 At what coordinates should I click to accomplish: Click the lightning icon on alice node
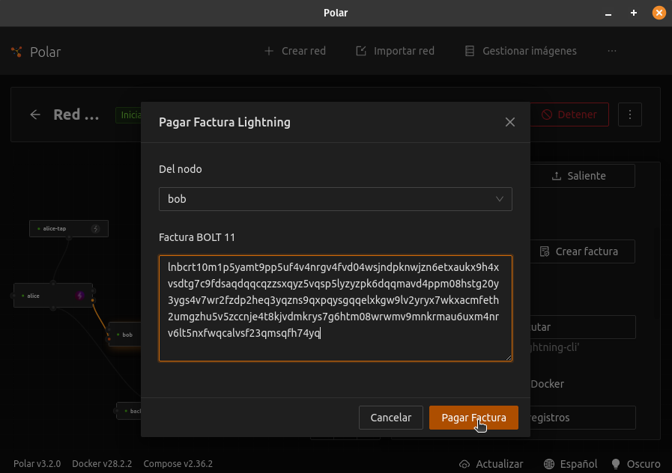(80, 296)
